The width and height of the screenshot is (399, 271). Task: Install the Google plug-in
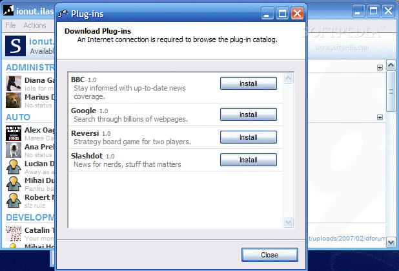coord(249,114)
